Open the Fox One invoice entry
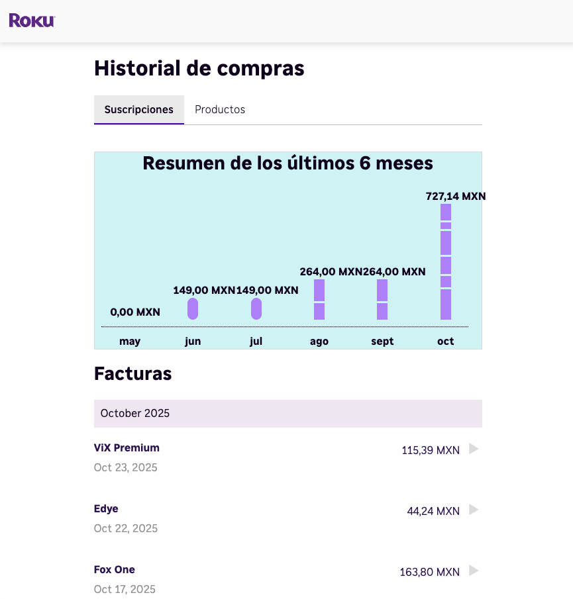 (115, 570)
